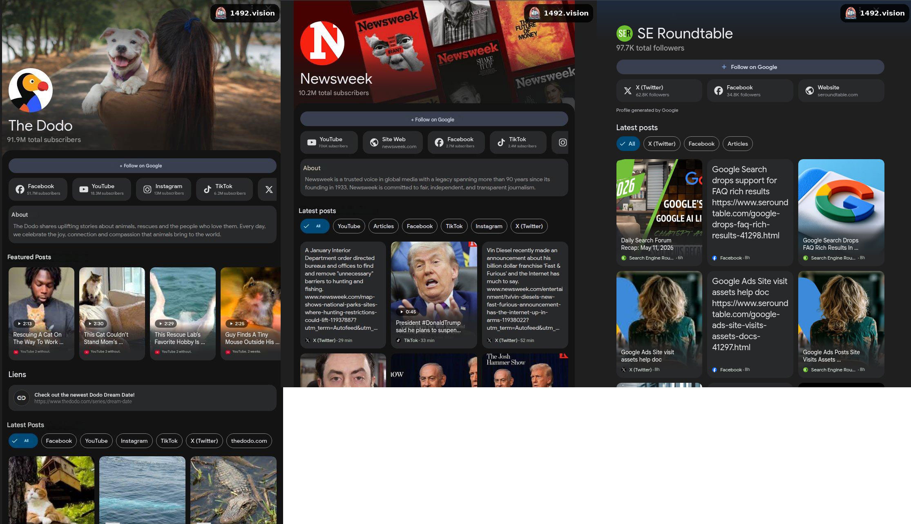Filter The Dodo's latest posts by X (Twitter)
Viewport: 911px width, 524px height.
point(204,441)
